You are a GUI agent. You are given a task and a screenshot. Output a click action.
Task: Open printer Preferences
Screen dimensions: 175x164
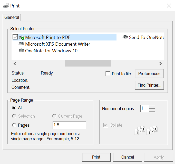coord(149,73)
